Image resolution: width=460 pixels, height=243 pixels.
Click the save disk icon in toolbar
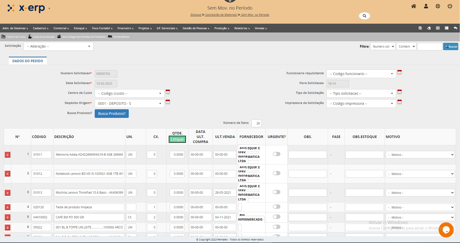point(420,28)
